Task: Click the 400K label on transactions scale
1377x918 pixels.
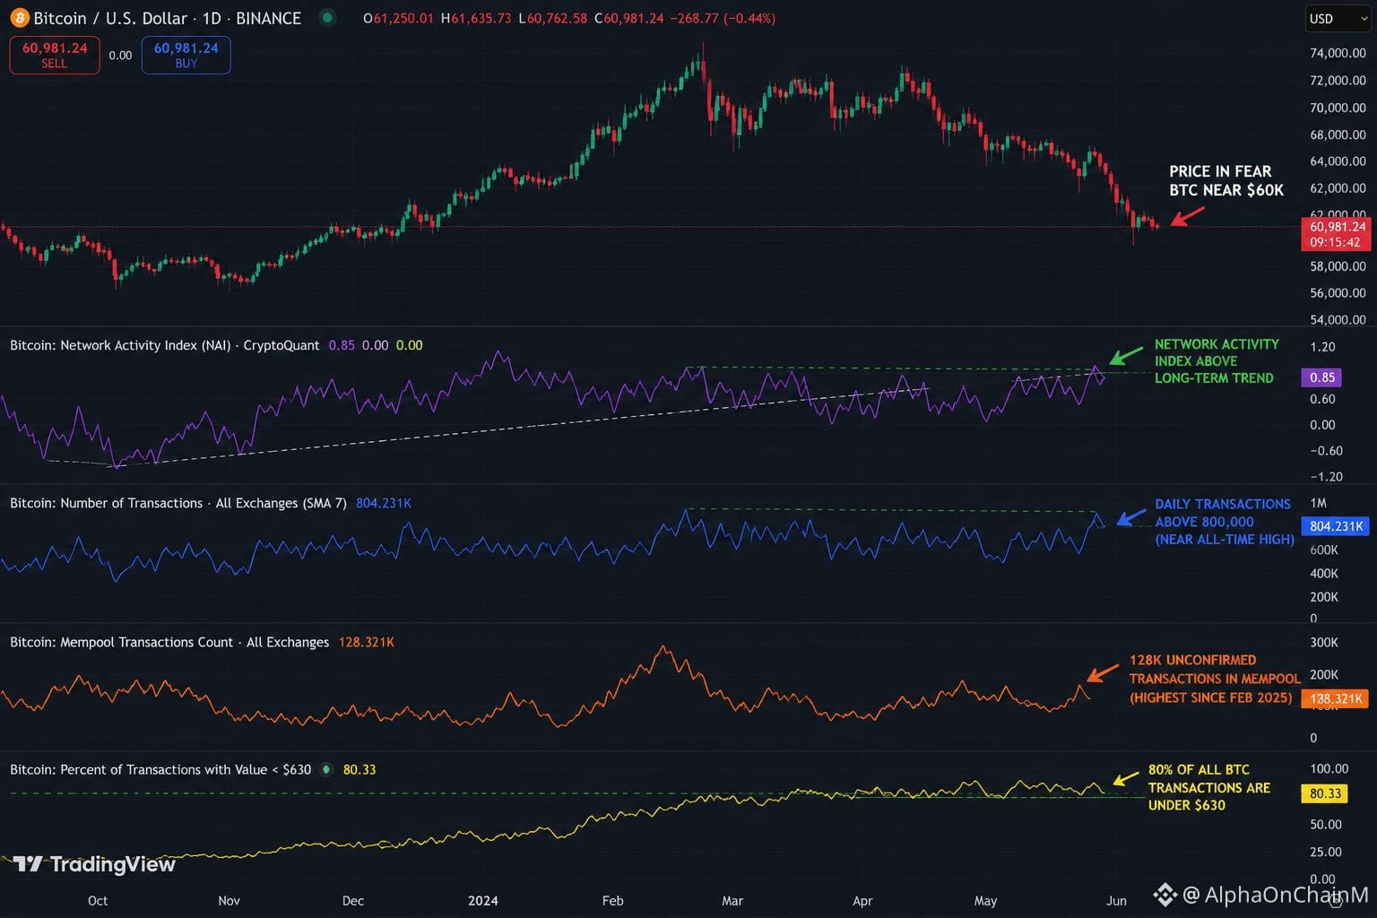Action: 1324,573
